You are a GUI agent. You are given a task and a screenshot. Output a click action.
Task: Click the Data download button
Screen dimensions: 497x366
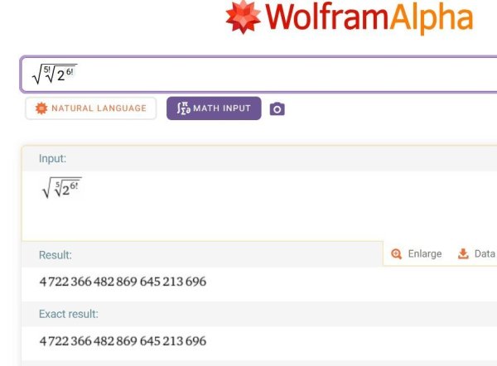coord(476,254)
